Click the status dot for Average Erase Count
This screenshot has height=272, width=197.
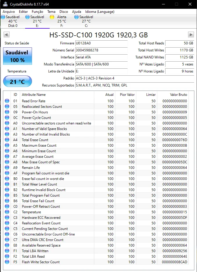(7, 157)
